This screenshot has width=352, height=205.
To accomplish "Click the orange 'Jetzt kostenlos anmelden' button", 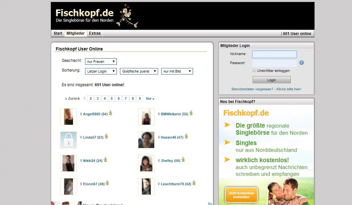I will [241, 195].
